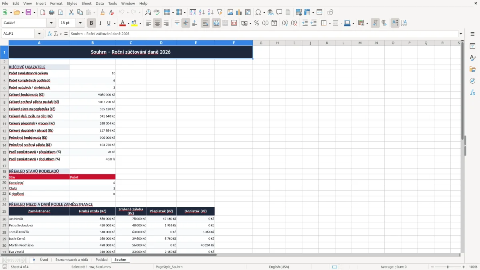Click Sort Ascending icon in toolbar
This screenshot has width=480, height=270.
click(x=202, y=12)
